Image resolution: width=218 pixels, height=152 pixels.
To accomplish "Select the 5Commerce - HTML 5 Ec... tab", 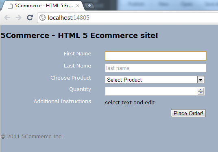I will pyautogui.click(x=42, y=6).
